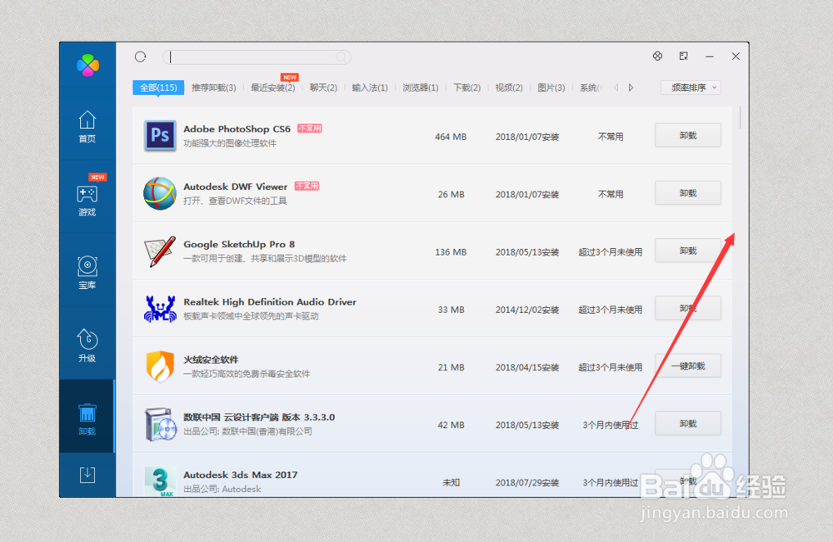
Task: Switch to the 下载(2) tab
Action: [467, 87]
